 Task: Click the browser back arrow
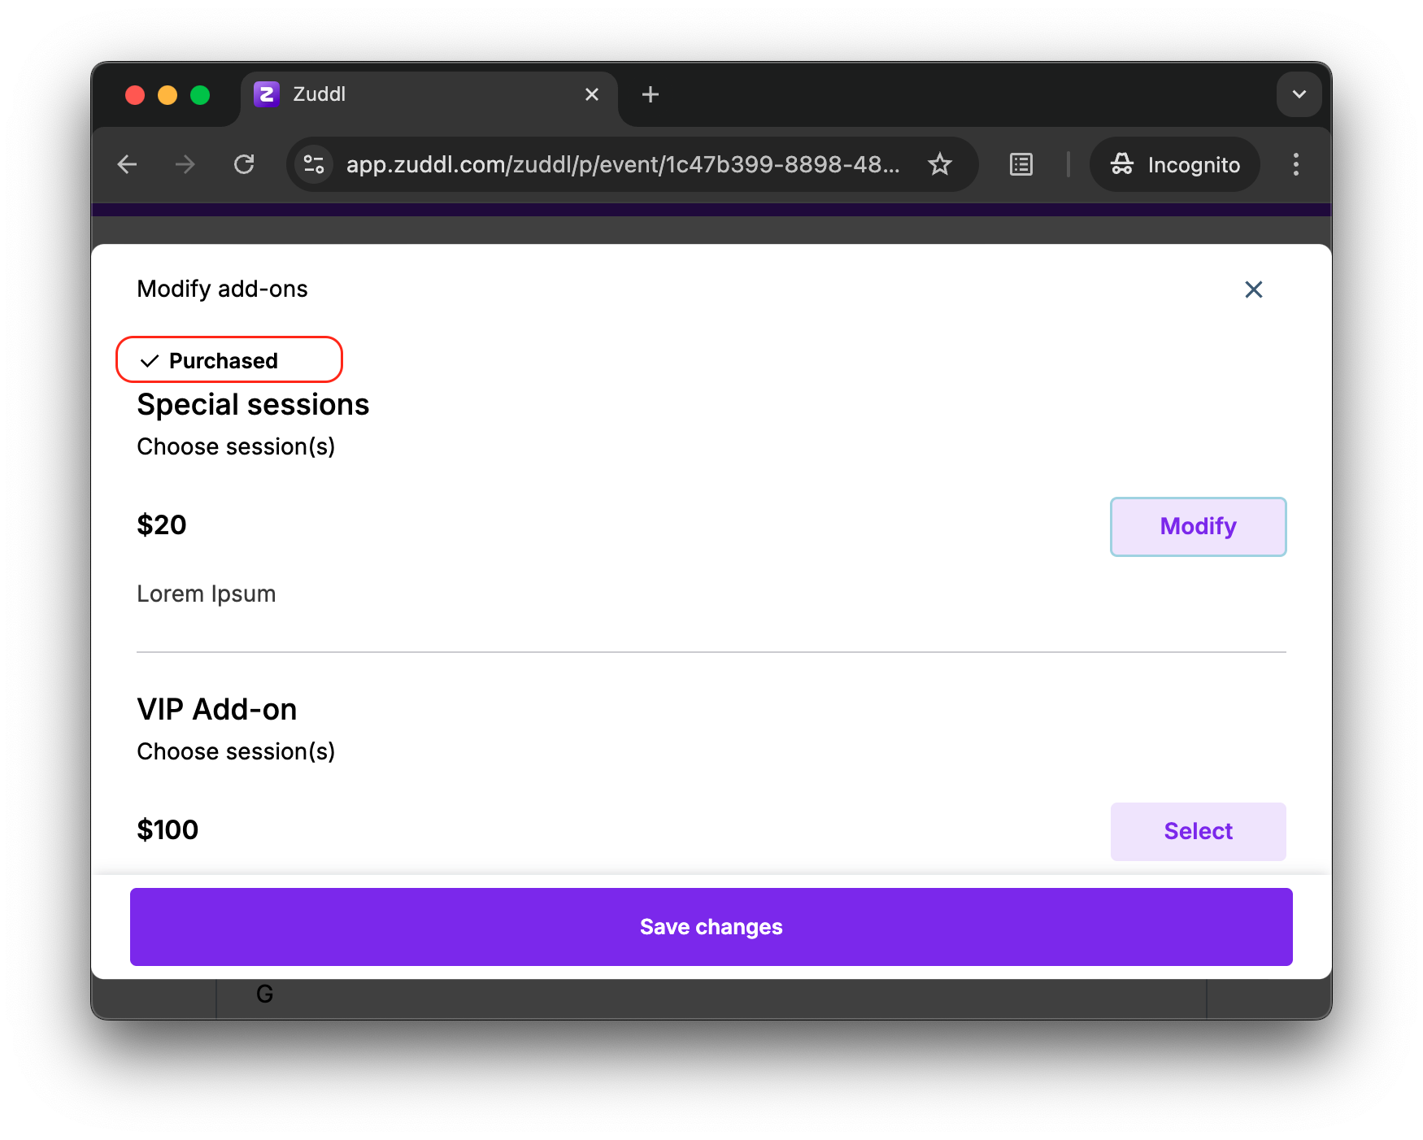tap(128, 165)
